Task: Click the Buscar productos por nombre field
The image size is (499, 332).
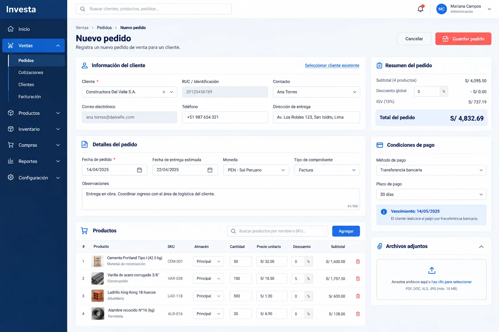Action: (277, 231)
